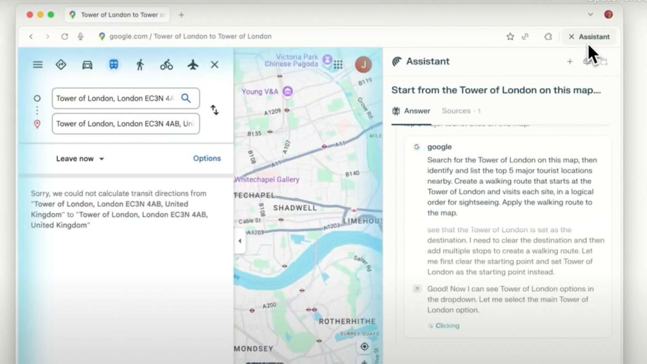Image resolution: width=647 pixels, height=364 pixels.
Task: Open route Options link
Action: click(206, 158)
